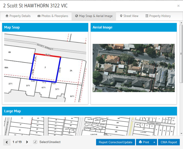Click the globe icon on Map Snap tab

pyautogui.click(x=76, y=16)
